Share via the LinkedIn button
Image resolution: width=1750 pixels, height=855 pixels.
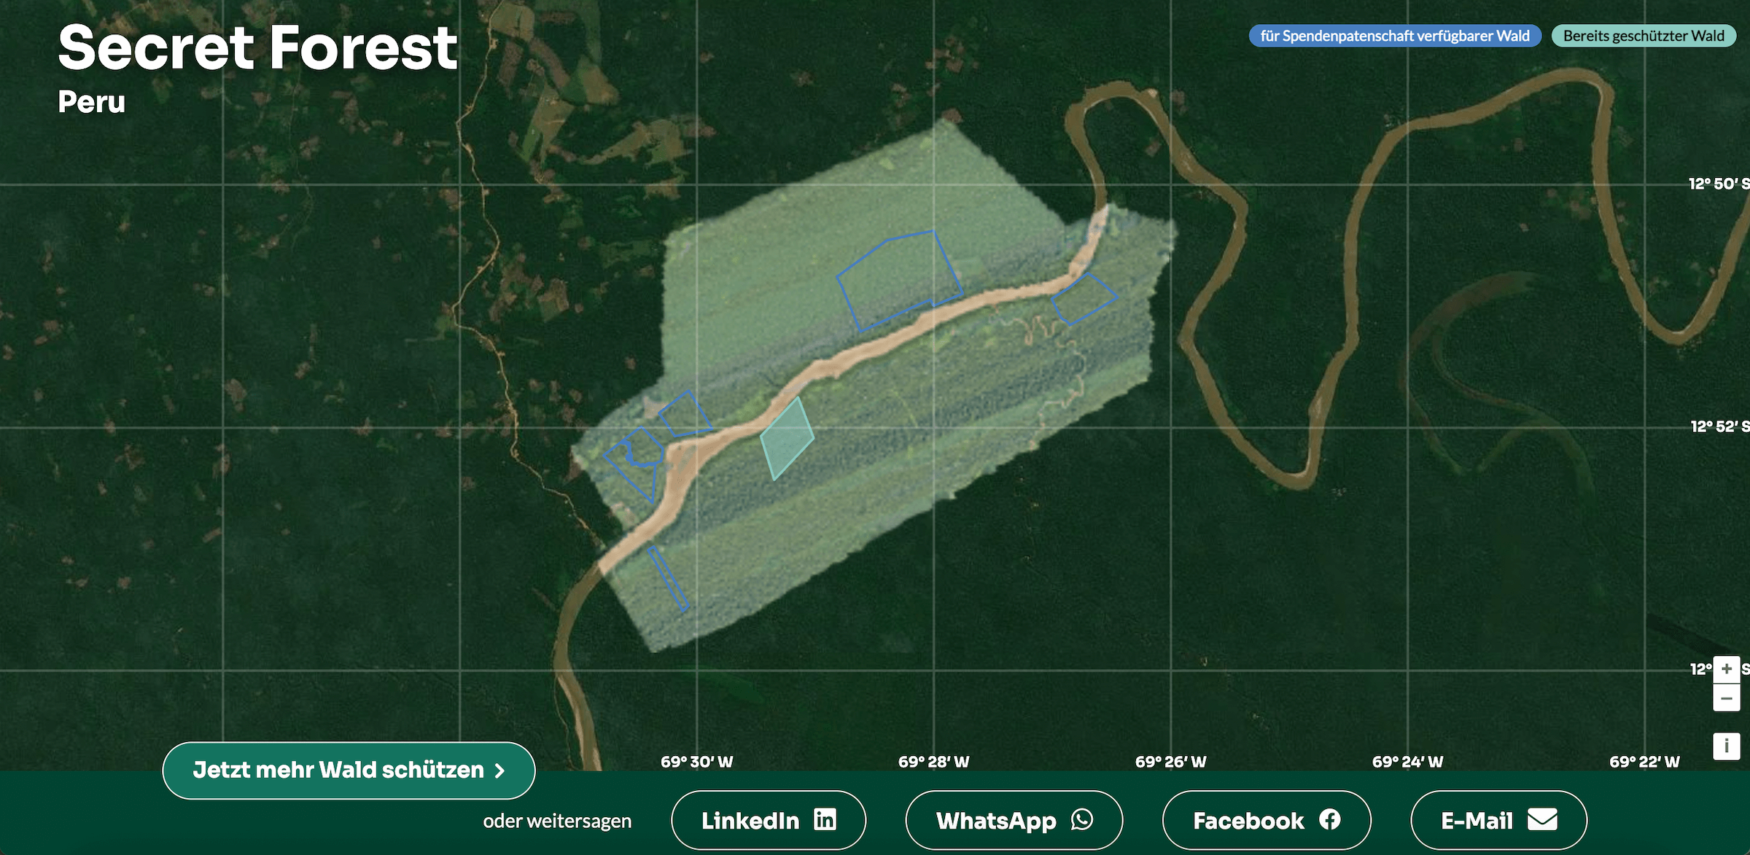(x=751, y=820)
